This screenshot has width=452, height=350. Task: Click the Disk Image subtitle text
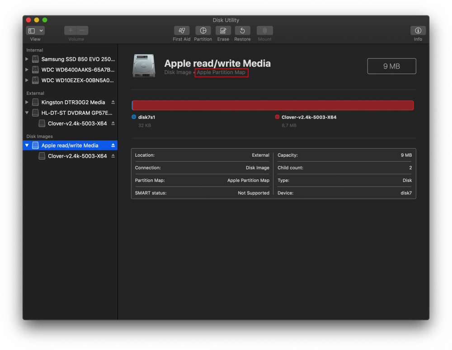tap(178, 72)
